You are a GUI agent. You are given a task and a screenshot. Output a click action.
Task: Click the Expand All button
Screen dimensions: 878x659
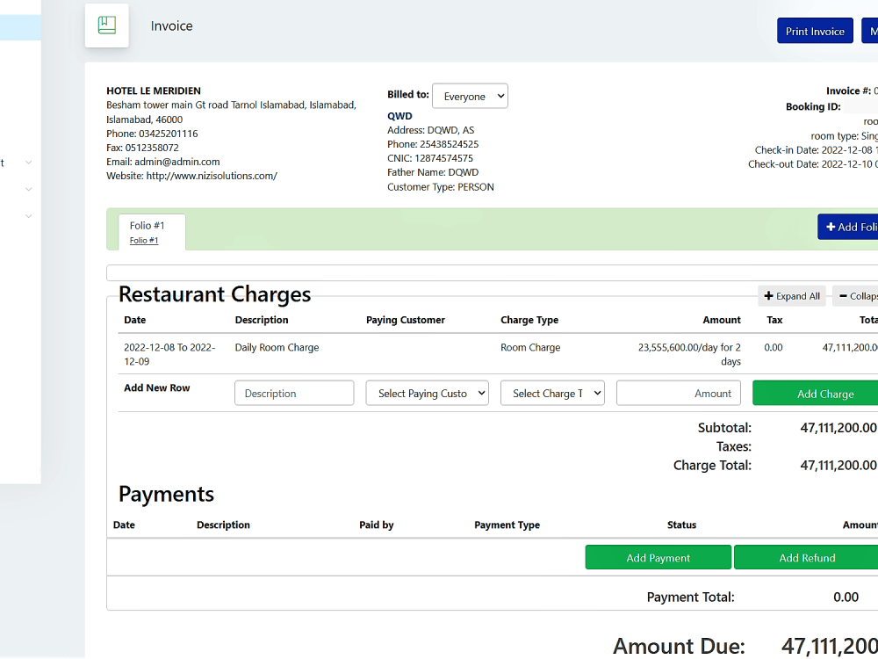792,296
